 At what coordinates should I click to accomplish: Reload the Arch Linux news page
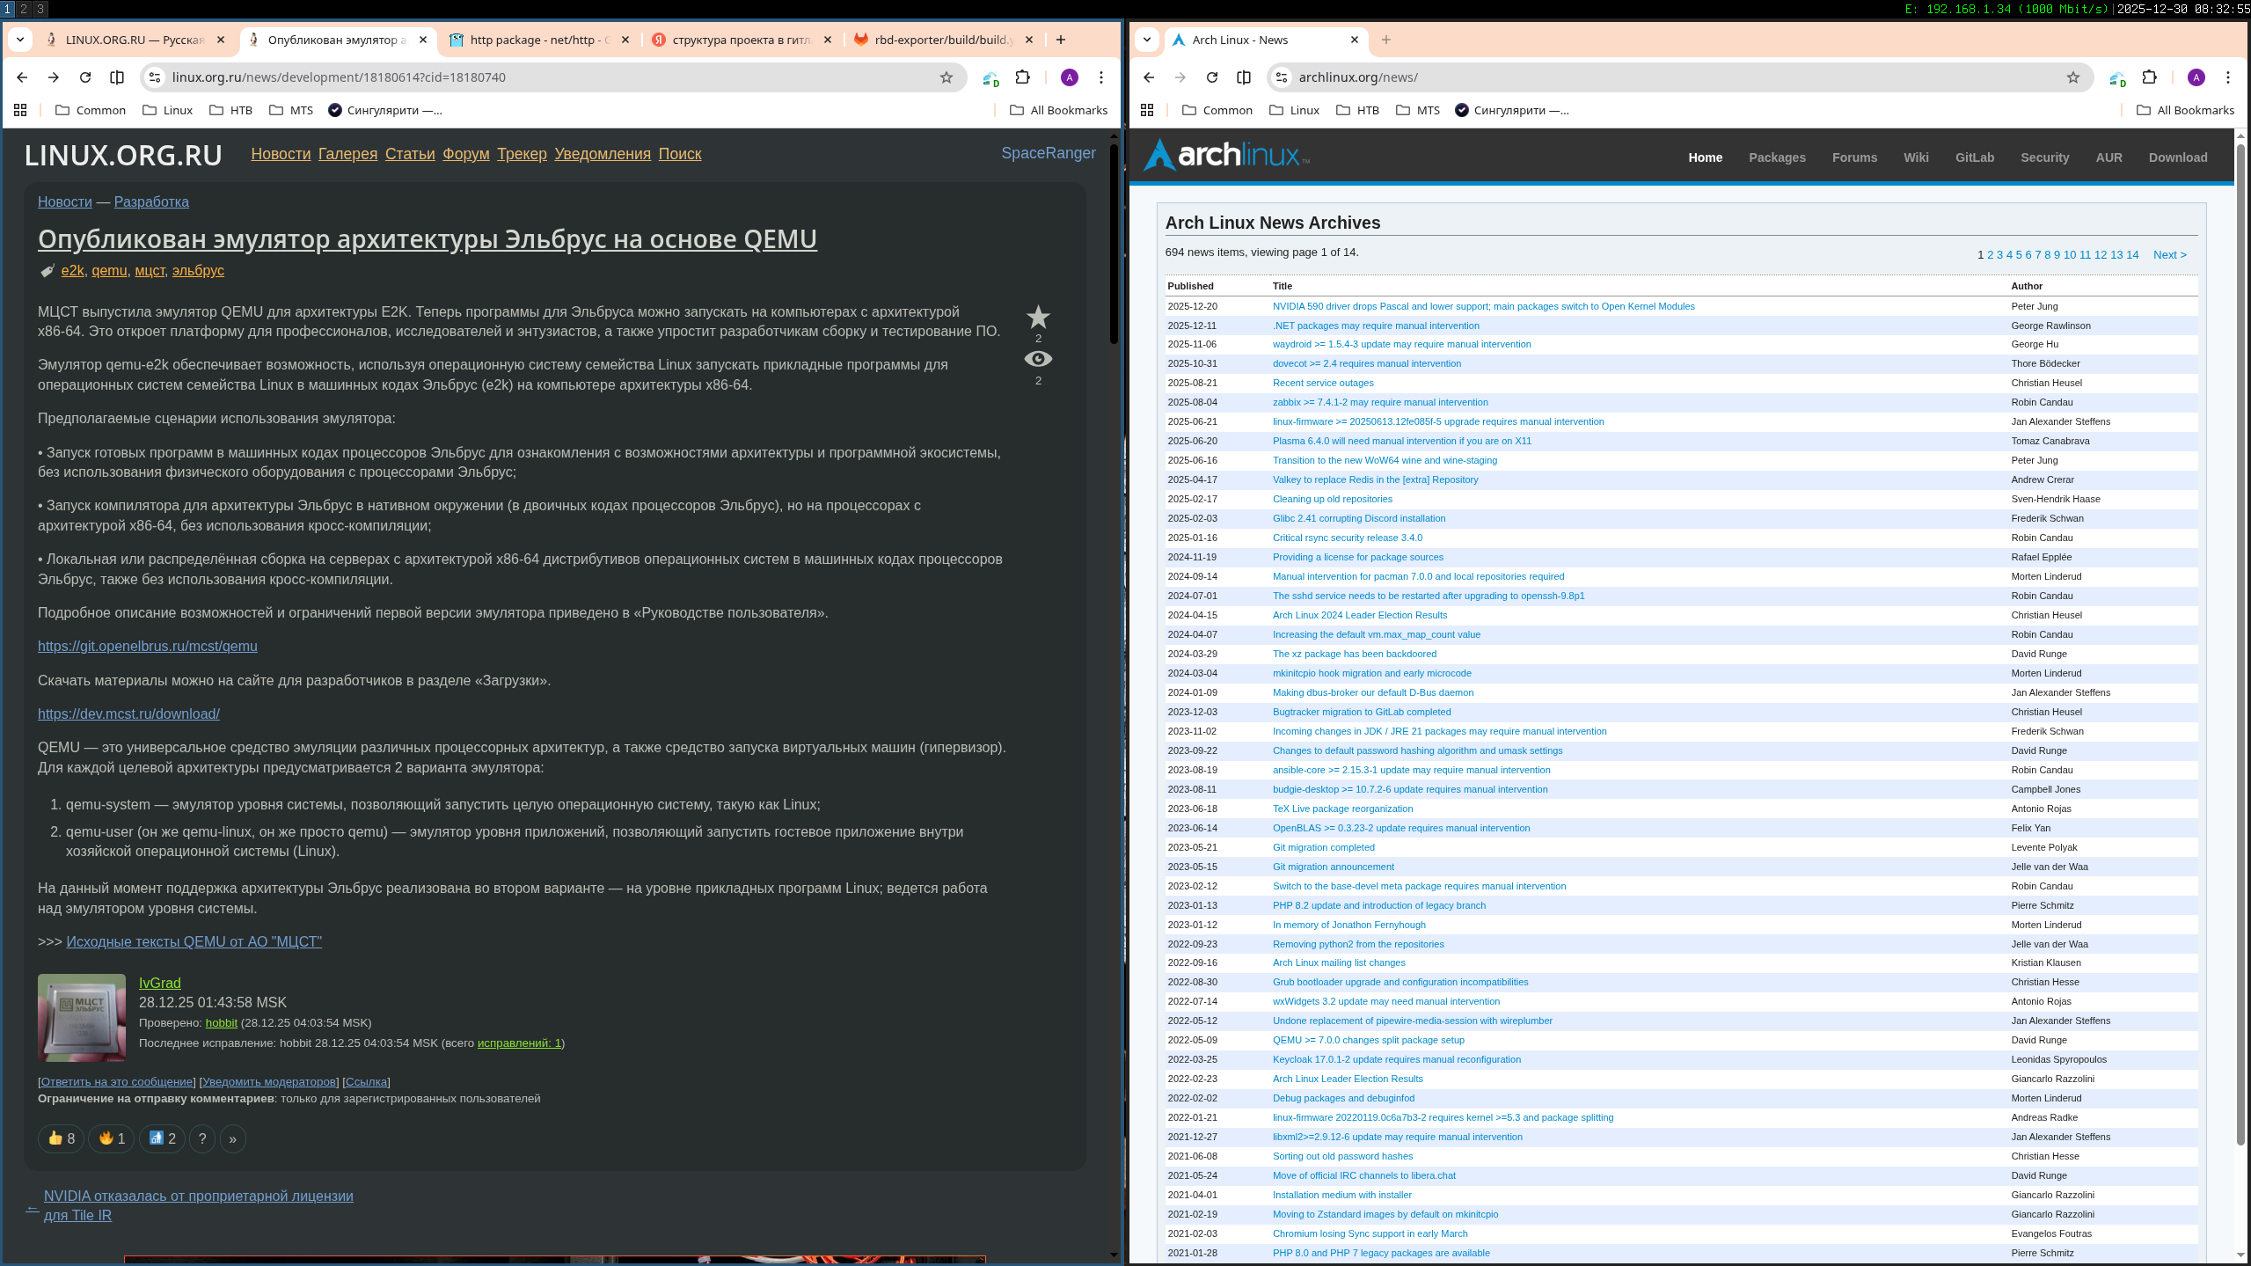pos(1212,77)
